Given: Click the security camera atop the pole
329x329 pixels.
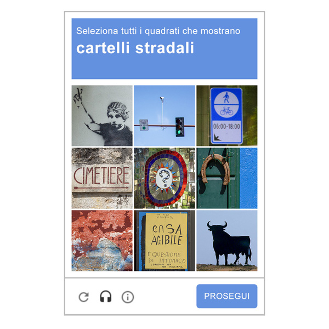Looking at the screenshot, I should click(162, 99).
